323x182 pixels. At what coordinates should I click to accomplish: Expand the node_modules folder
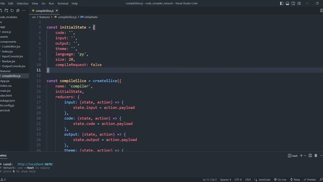pyautogui.click(x=9, y=17)
